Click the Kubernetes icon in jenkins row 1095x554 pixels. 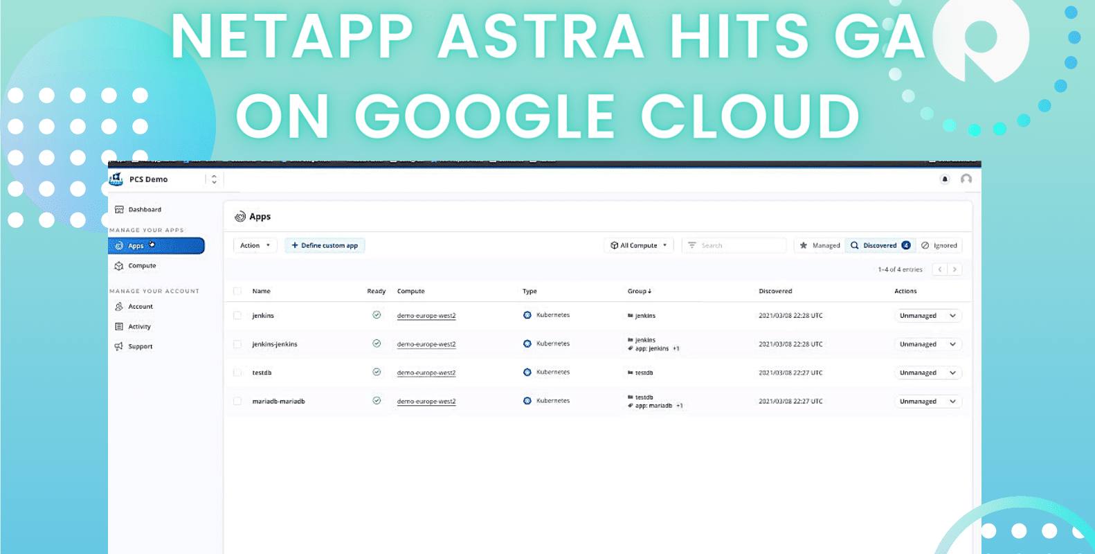[527, 315]
